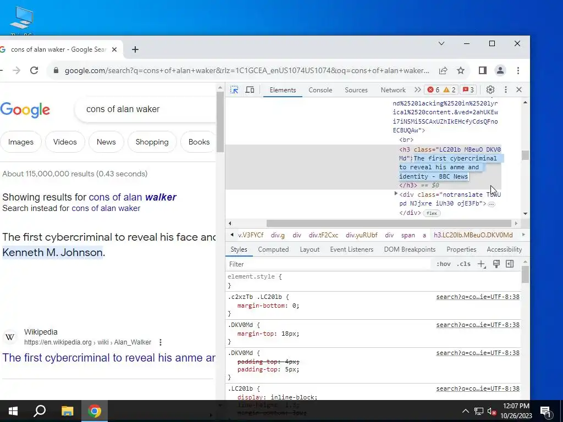The image size is (563, 422).
Task: Go forward with the arrow button
Action: (x=16, y=70)
